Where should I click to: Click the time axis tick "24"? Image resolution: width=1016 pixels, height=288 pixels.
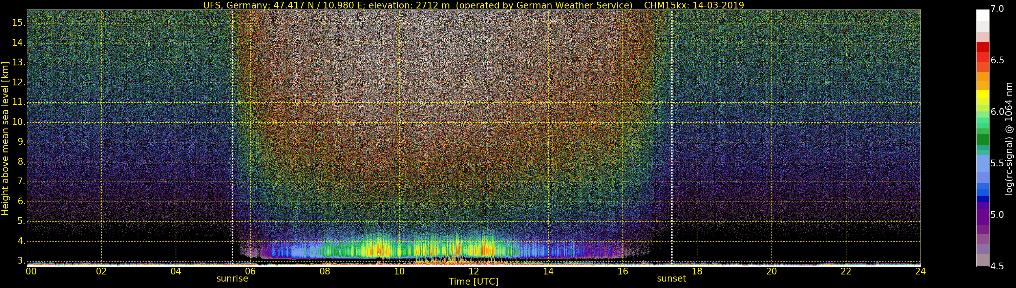tap(920, 271)
